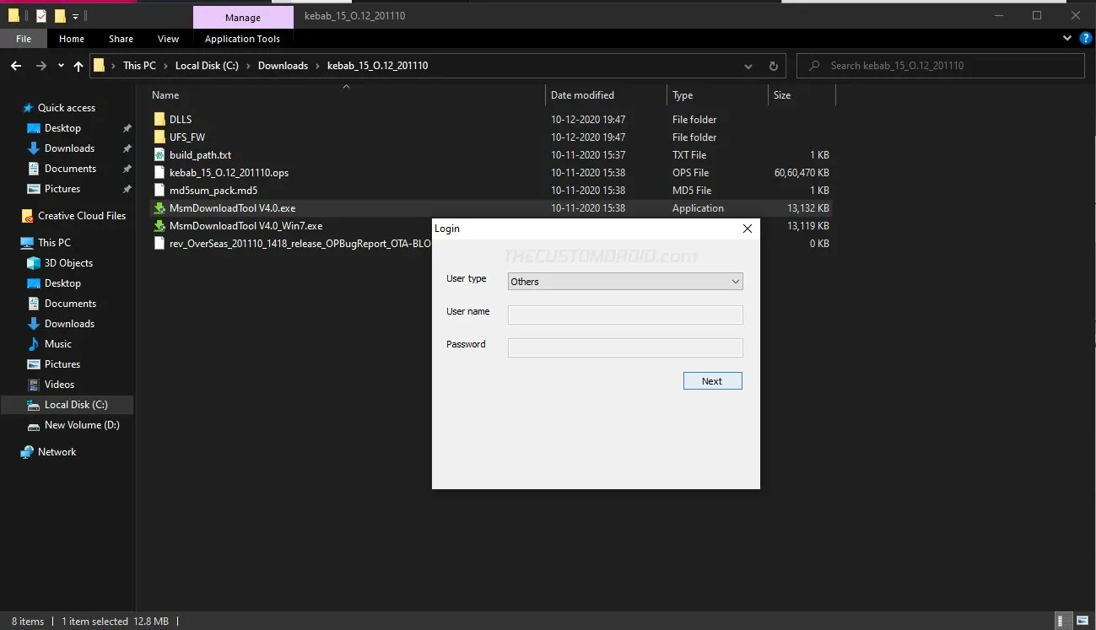Open Properties from the quick access toolbar
Image resolution: width=1096 pixels, height=630 pixels.
[40, 15]
